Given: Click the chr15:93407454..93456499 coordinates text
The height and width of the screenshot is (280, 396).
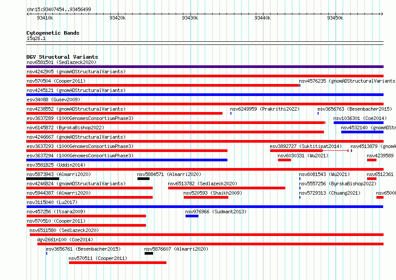Looking at the screenshot, I should point(59,9).
